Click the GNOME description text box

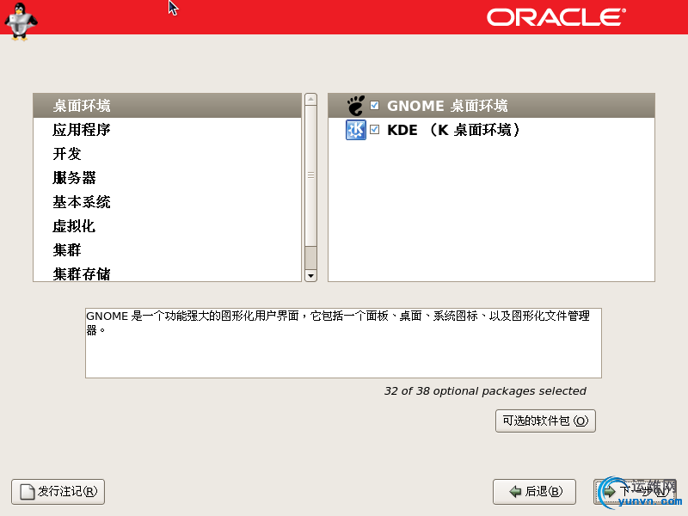click(x=343, y=343)
